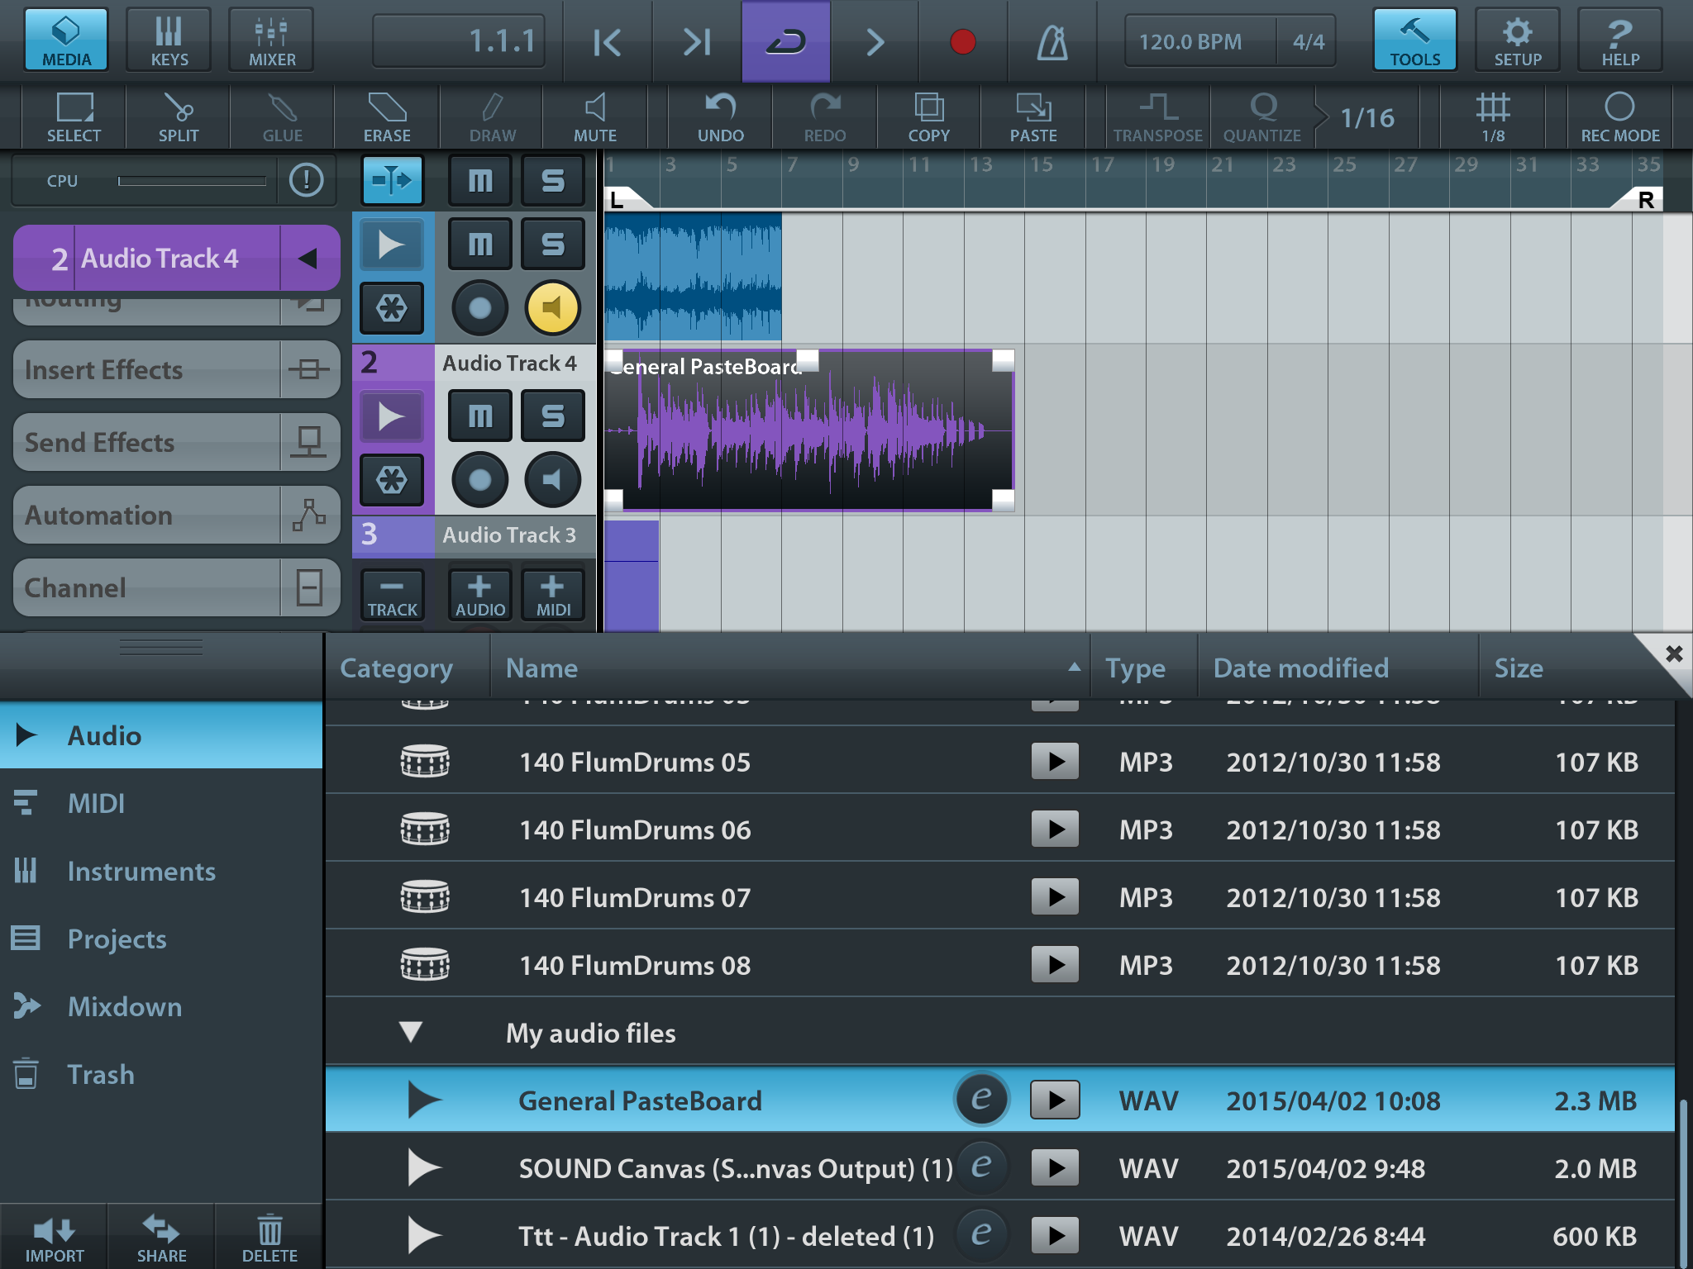This screenshot has height=1269, width=1693.
Task: Expand the Insert Effects section
Action: 177,369
